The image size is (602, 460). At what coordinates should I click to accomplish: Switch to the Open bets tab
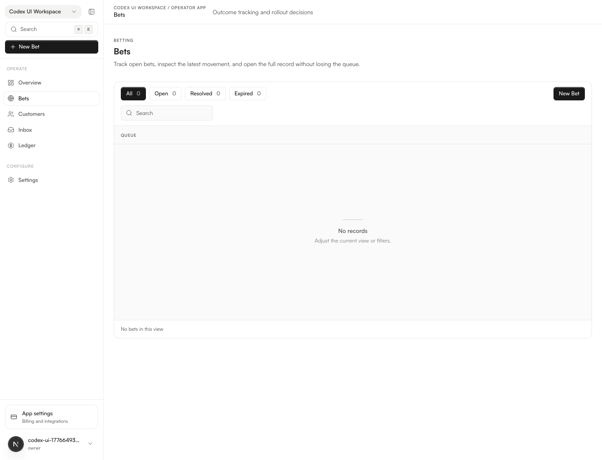point(165,94)
